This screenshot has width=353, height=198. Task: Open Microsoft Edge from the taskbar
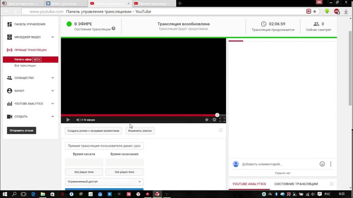(x=33, y=194)
